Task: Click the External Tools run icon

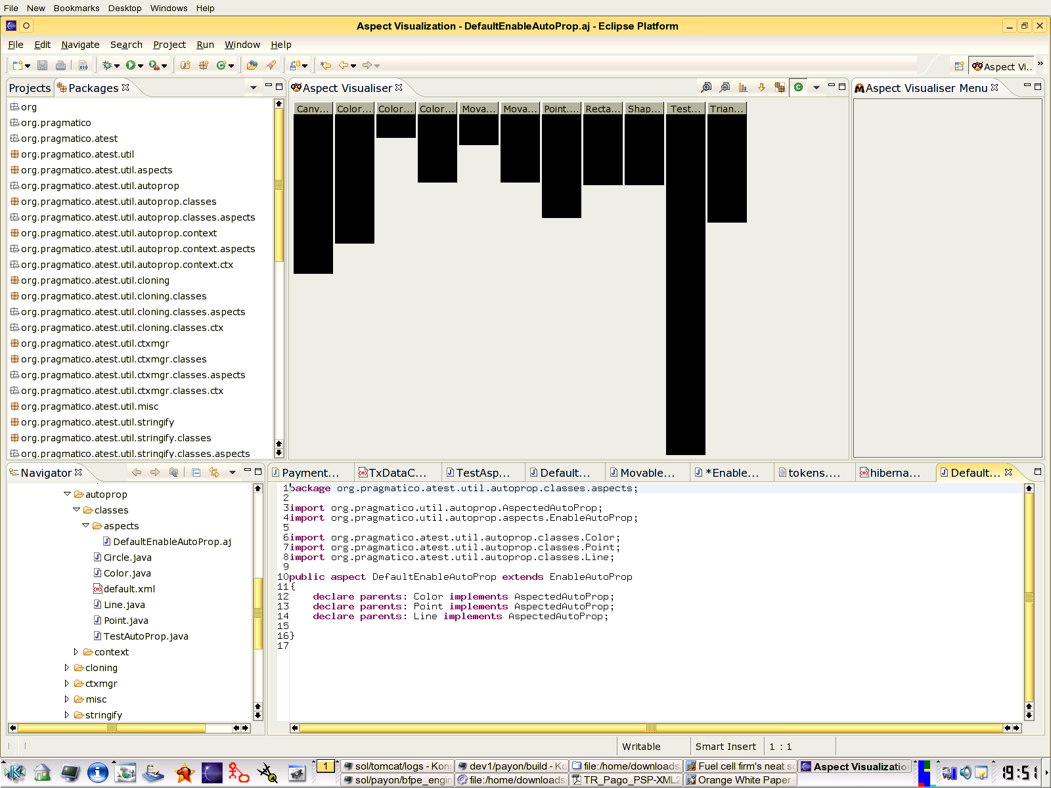Action: coord(154,65)
